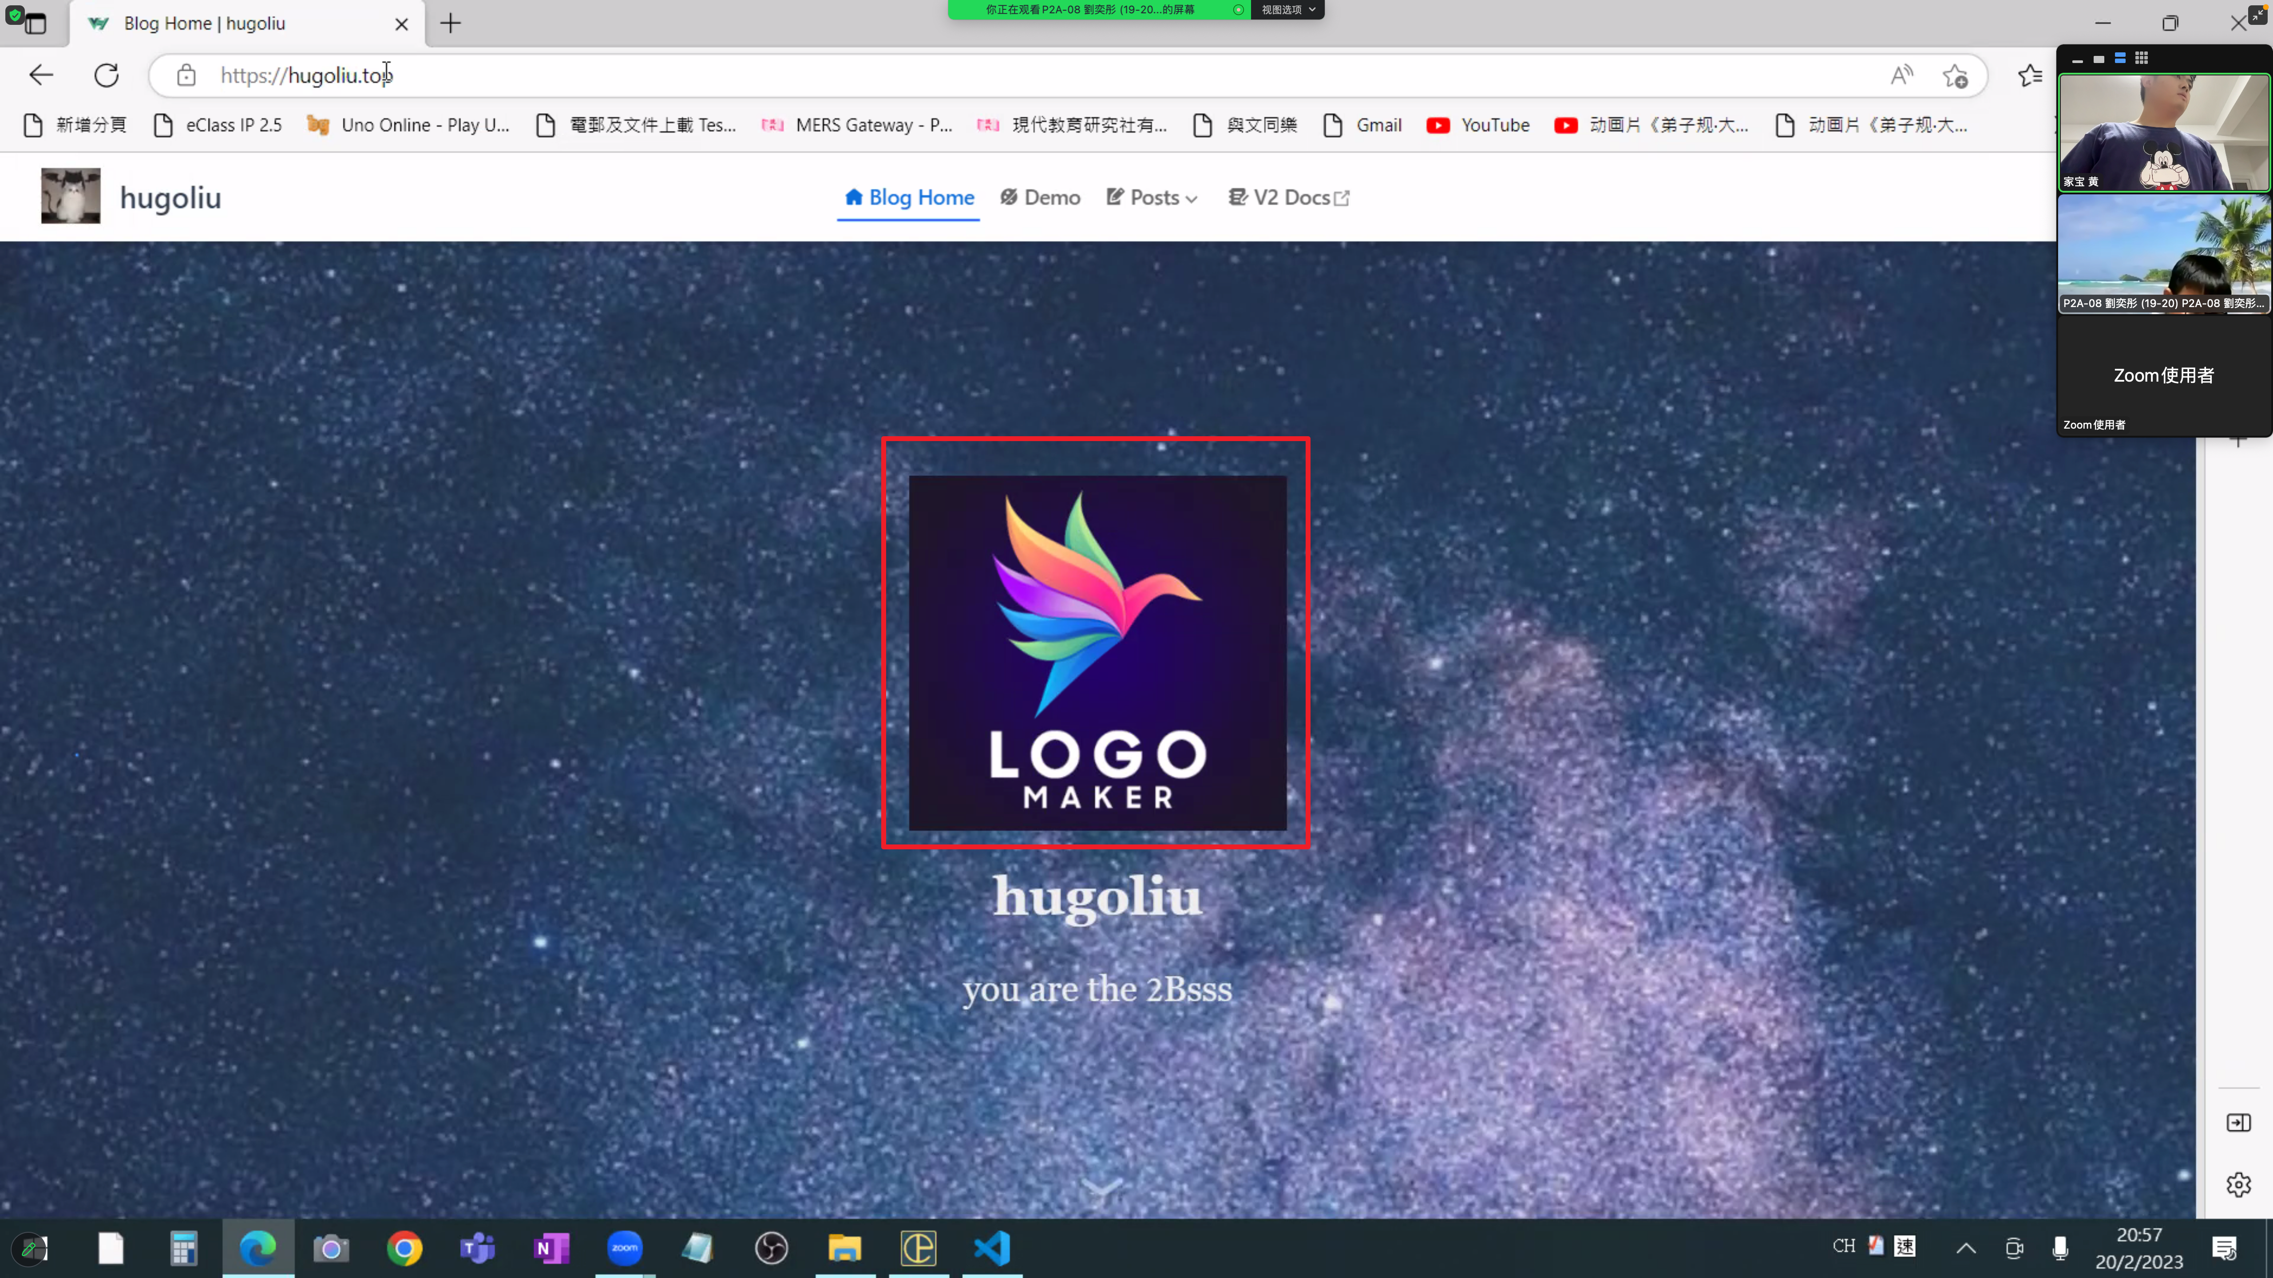Activate the Read Aloud icon in address bar
The width and height of the screenshot is (2273, 1278).
coord(1901,76)
